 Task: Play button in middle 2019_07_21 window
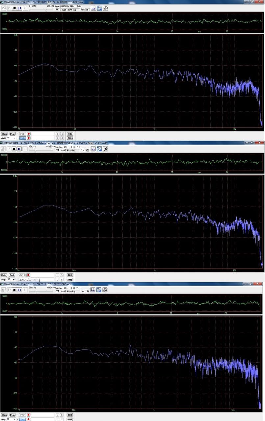point(9,149)
